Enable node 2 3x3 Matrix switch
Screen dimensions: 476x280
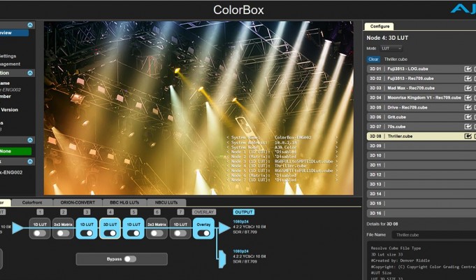click(x=63, y=233)
